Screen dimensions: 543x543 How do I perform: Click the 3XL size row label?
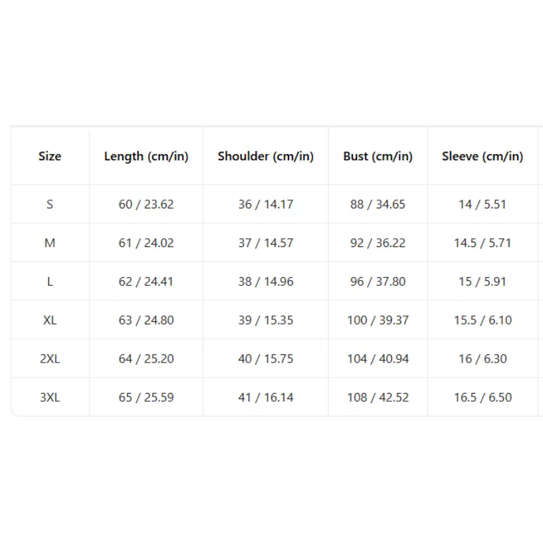tap(50, 397)
